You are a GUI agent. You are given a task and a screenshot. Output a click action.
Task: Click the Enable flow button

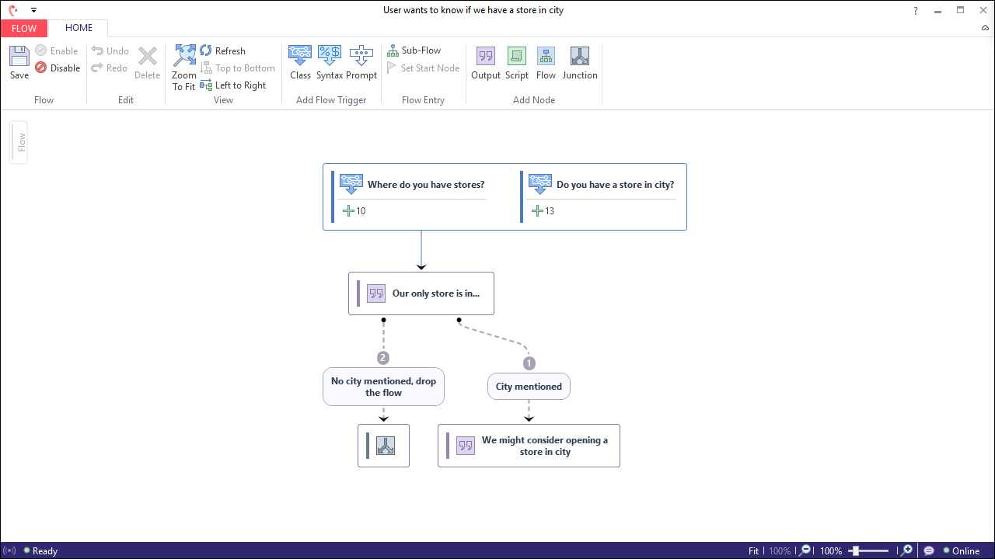pos(57,50)
